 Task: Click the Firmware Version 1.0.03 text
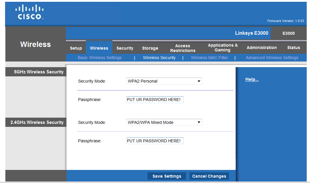point(286,21)
